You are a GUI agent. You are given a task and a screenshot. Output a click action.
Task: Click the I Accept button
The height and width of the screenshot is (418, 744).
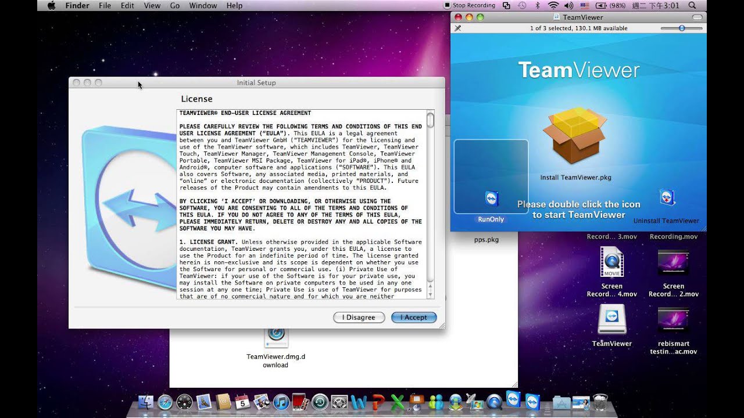click(x=414, y=318)
